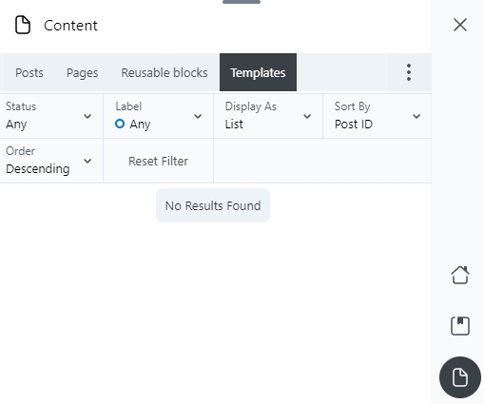Select the dark content page icon button
The width and height of the screenshot is (484, 404).
(x=460, y=377)
